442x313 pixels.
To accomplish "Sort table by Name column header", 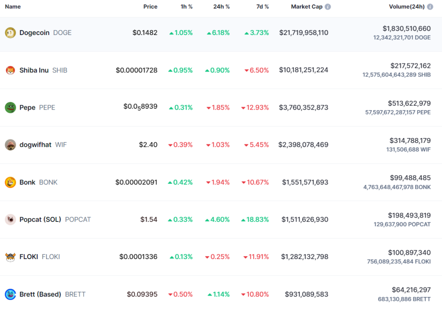I will (13, 7).
